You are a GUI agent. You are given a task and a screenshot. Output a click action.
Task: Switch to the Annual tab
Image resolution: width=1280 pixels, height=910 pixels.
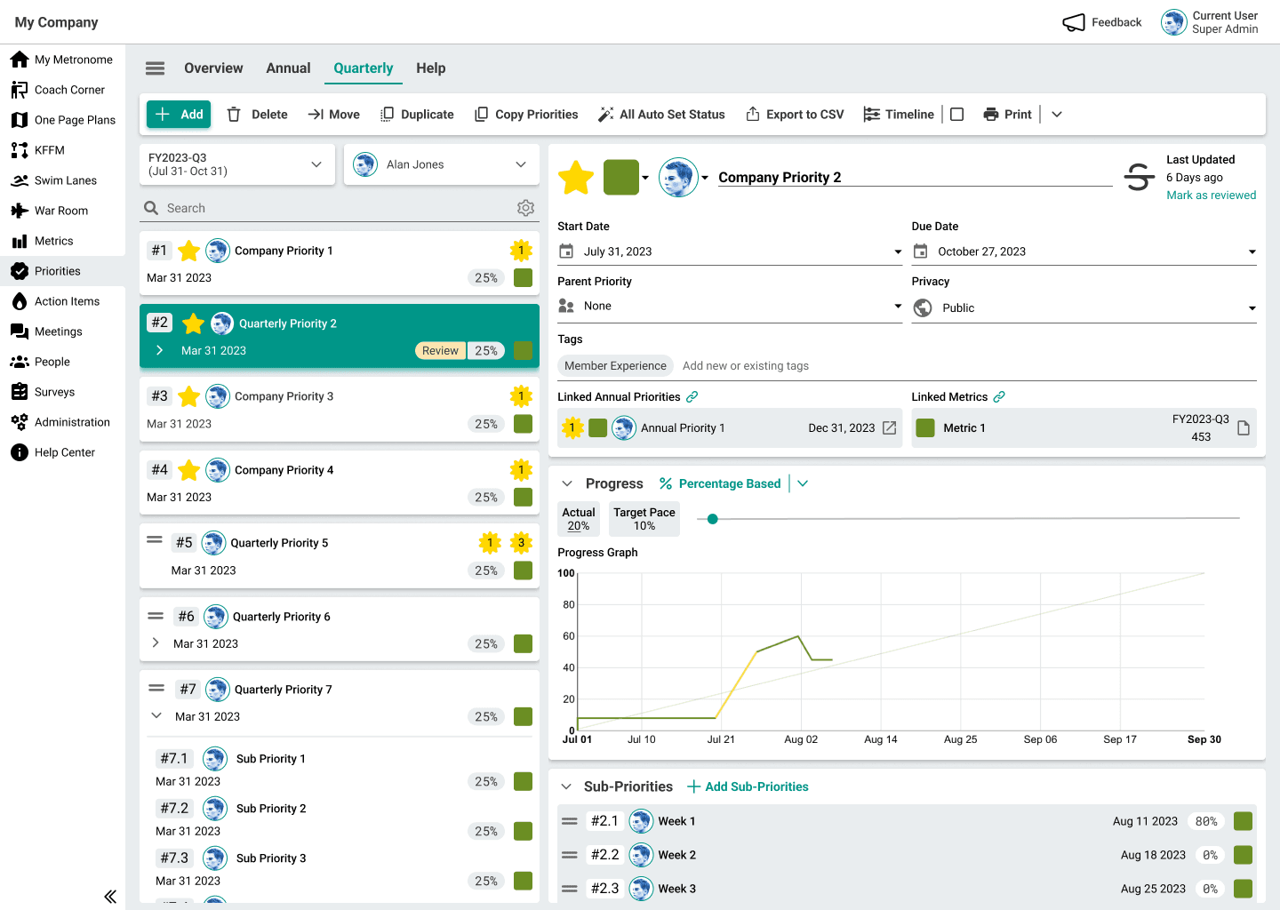click(288, 68)
